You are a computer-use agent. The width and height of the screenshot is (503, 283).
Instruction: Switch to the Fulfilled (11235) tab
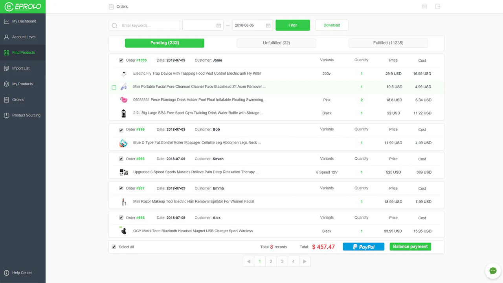tap(388, 43)
